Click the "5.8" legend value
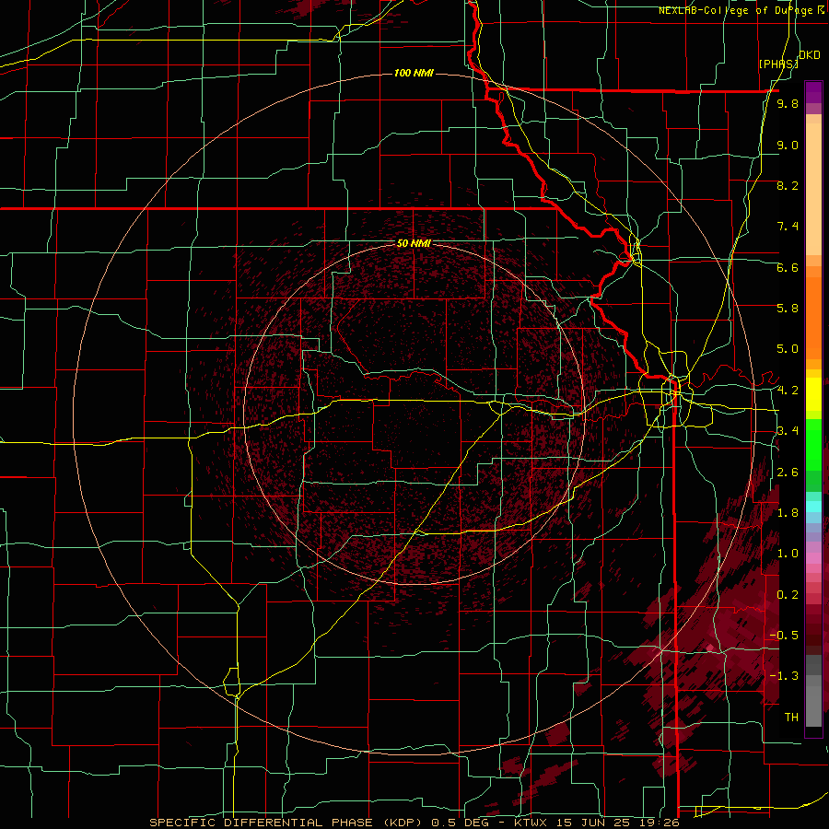The width and height of the screenshot is (829, 829). (788, 309)
